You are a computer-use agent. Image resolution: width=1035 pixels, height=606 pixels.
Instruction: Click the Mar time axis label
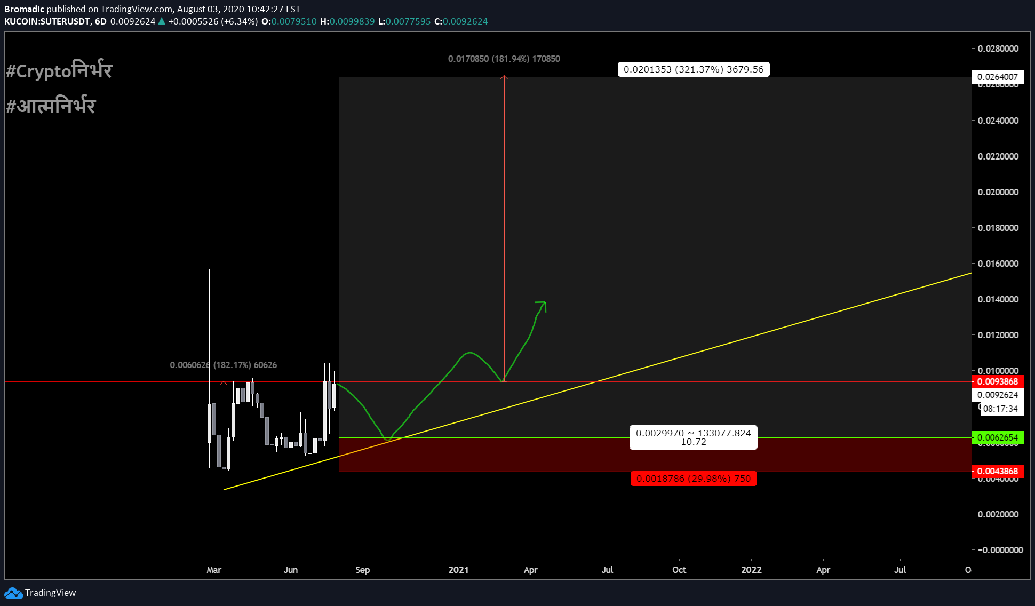point(214,570)
